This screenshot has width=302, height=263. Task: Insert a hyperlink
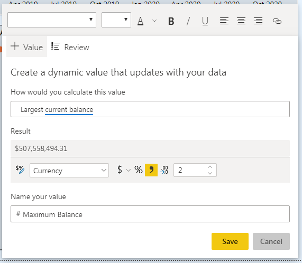click(277, 21)
